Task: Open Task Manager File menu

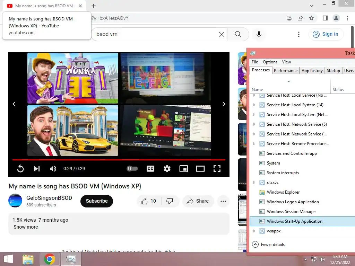Action: pos(255,62)
